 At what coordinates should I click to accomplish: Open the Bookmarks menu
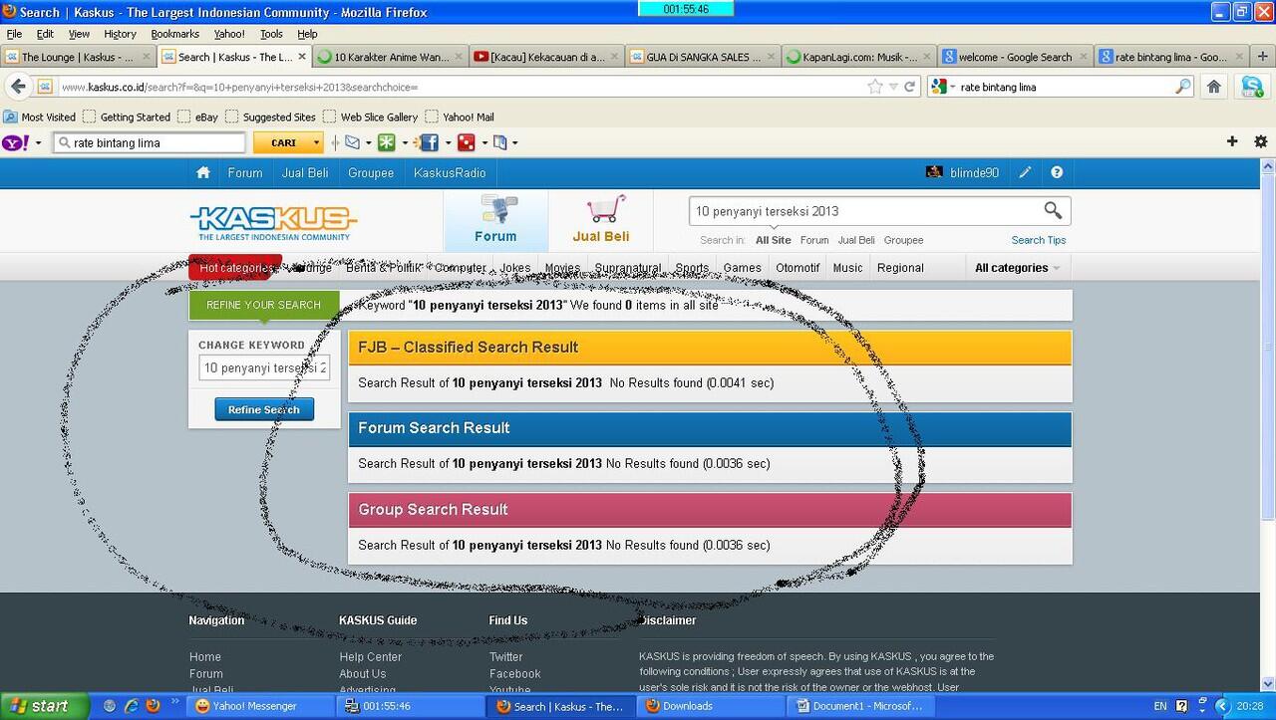(175, 34)
